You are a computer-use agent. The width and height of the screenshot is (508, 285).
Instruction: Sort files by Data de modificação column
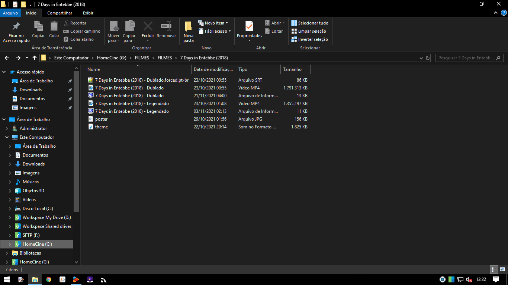(x=214, y=69)
